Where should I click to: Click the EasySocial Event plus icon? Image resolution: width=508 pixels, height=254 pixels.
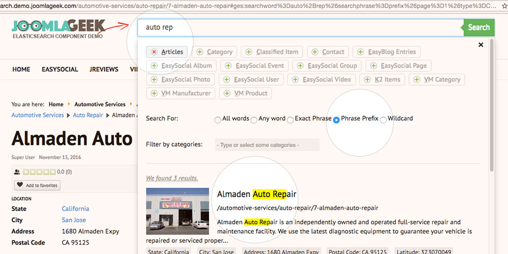[x=229, y=66]
